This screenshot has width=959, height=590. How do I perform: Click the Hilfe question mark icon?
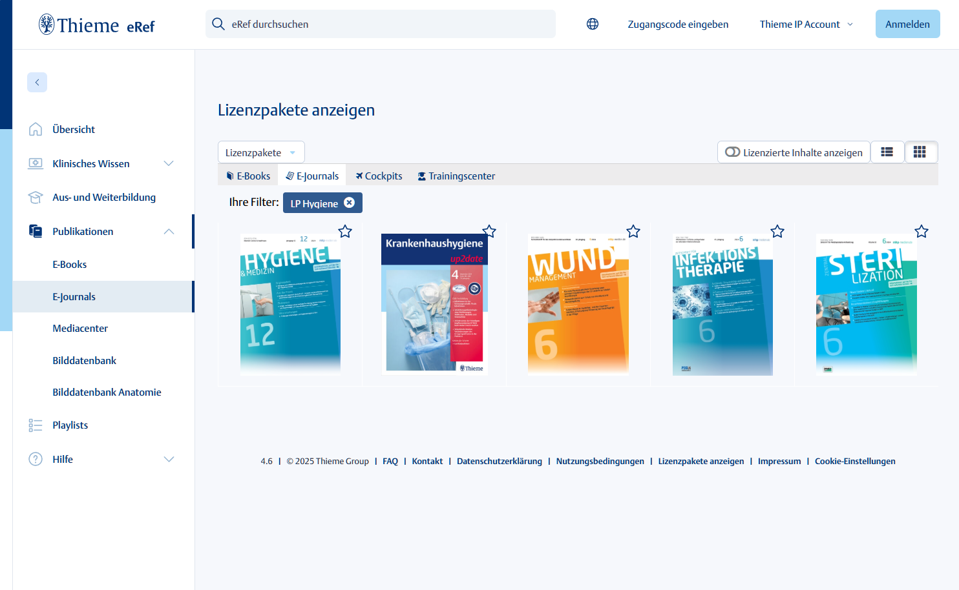pos(36,459)
